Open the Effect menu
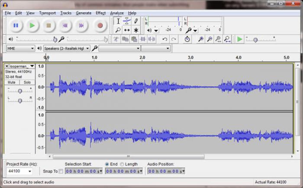The height and width of the screenshot is (188, 303). [x=100, y=13]
